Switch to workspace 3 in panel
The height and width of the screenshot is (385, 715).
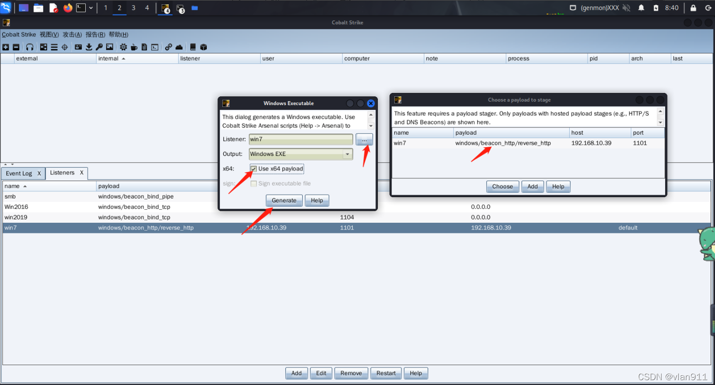point(134,8)
